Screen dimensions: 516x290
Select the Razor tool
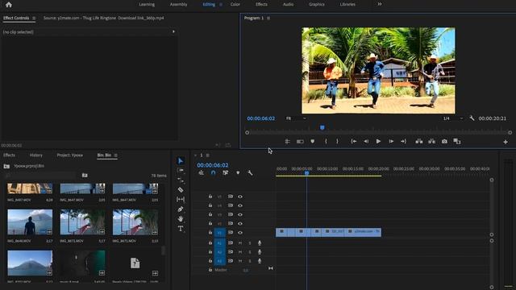click(181, 190)
